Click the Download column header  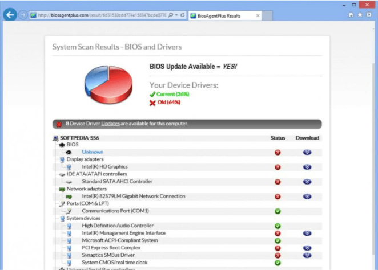pyautogui.click(x=307, y=138)
